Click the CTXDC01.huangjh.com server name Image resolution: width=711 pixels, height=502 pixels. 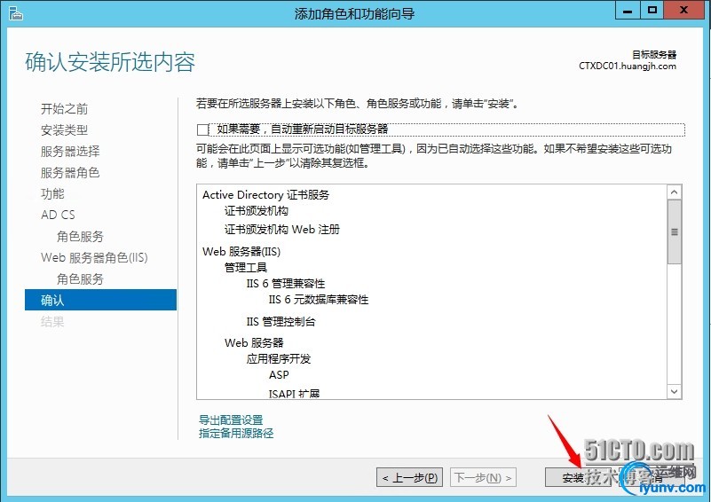click(x=627, y=67)
